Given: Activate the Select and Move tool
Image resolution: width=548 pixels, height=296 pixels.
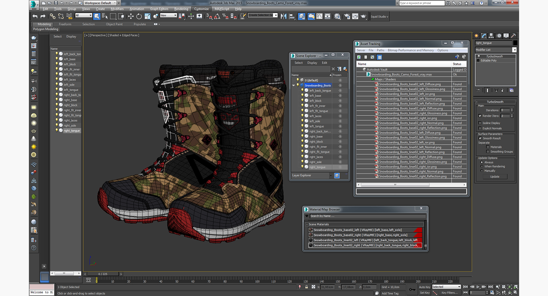Looking at the screenshot, I should (x=131, y=16).
